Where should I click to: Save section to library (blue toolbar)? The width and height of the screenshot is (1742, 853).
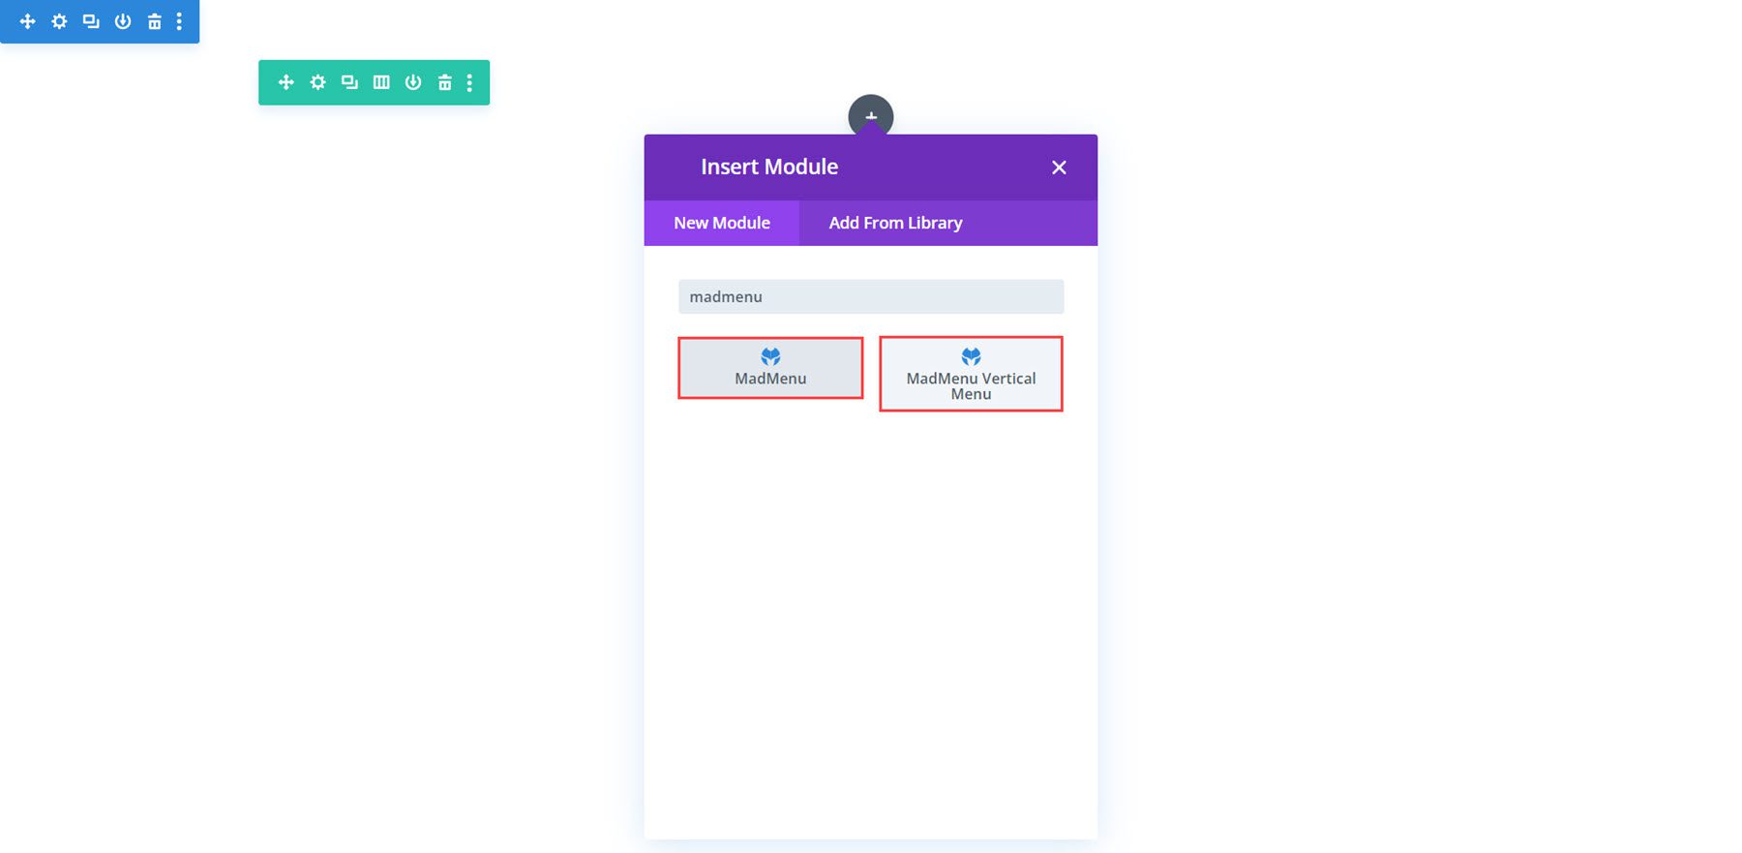(123, 21)
